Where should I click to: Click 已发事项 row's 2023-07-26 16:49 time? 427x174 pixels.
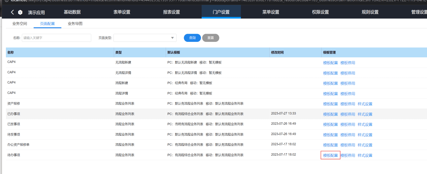[x=283, y=124]
